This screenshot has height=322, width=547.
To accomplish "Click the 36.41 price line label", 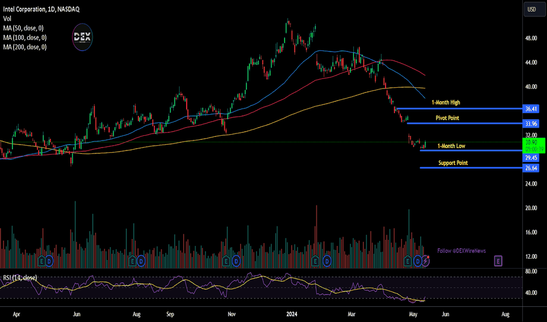I will click(x=531, y=109).
